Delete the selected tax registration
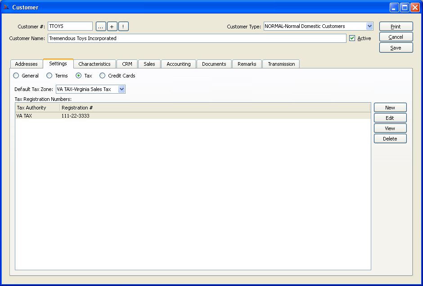The height and width of the screenshot is (286, 423). [390, 139]
